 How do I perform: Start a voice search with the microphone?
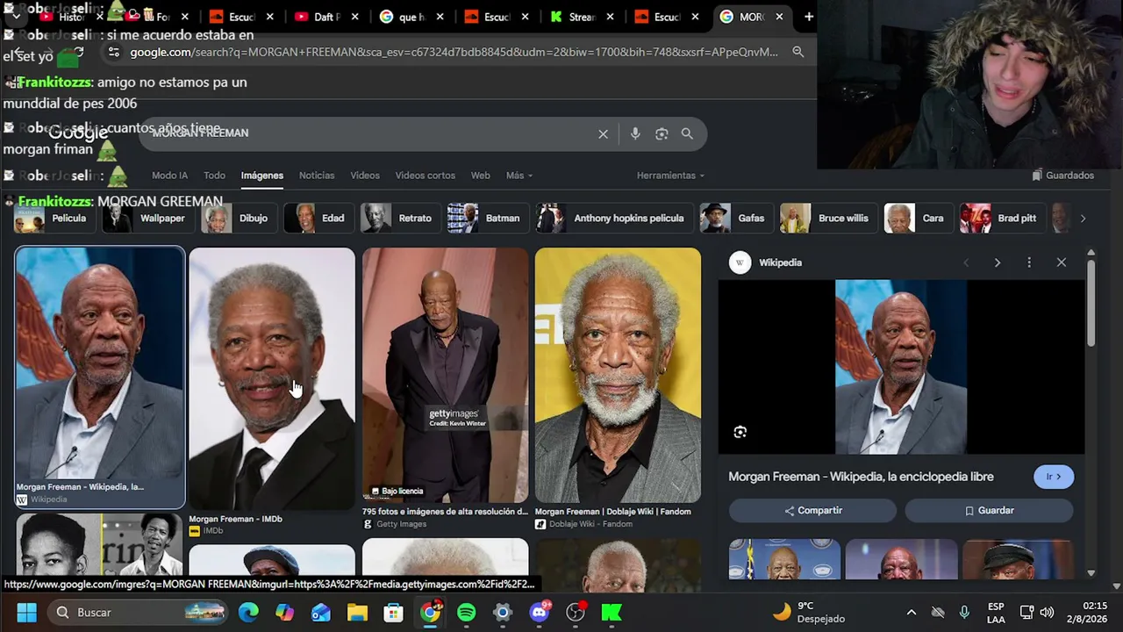coord(635,133)
